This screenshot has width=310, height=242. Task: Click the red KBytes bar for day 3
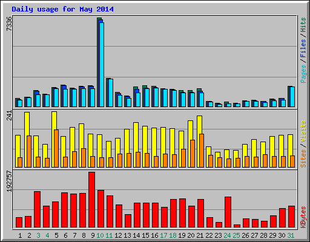pyautogui.click(x=38, y=209)
